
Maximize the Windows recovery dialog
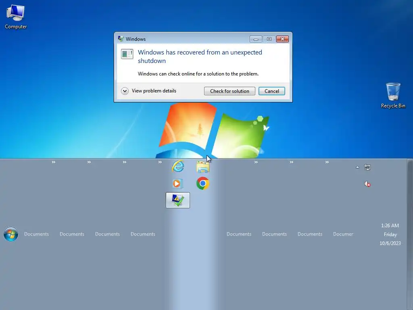(269, 39)
